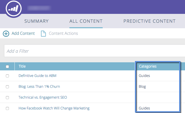Select the Technical vs. Engagement SEO checkbox
The height and width of the screenshot is (113, 185).
click(7, 98)
